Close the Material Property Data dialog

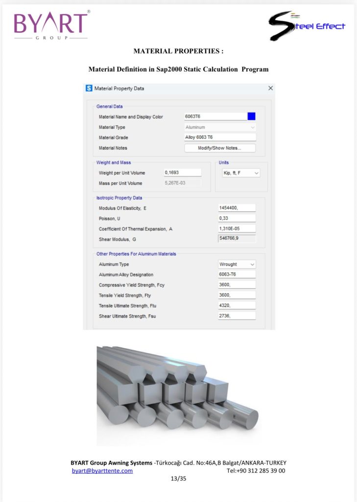click(x=270, y=88)
